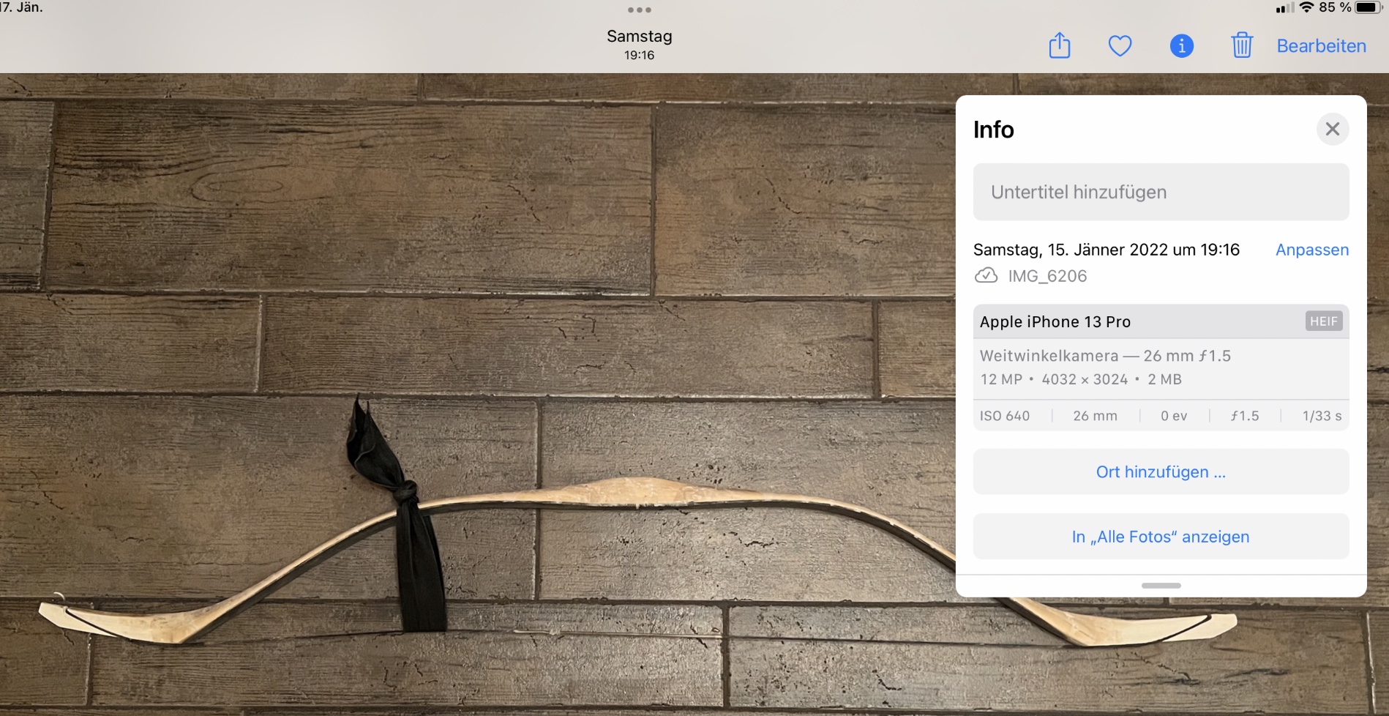This screenshot has width=1389, height=716.
Task: Mark the photo as favorite with the heart
Action: pyautogui.click(x=1120, y=46)
